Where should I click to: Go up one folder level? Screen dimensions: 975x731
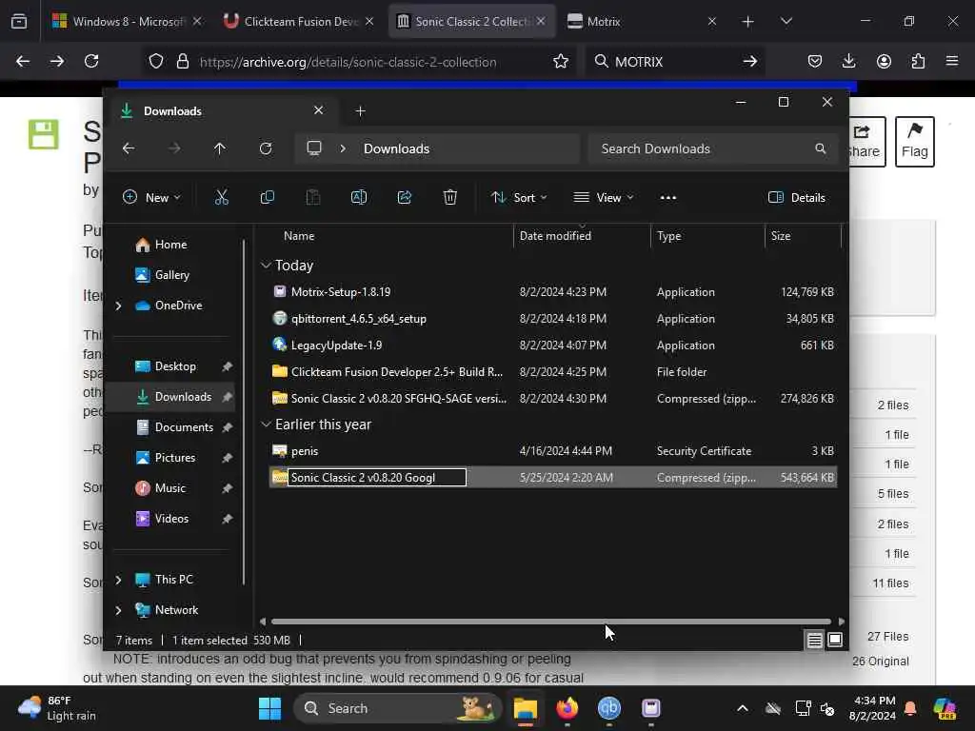pos(220,148)
